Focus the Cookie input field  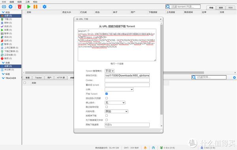(127, 80)
